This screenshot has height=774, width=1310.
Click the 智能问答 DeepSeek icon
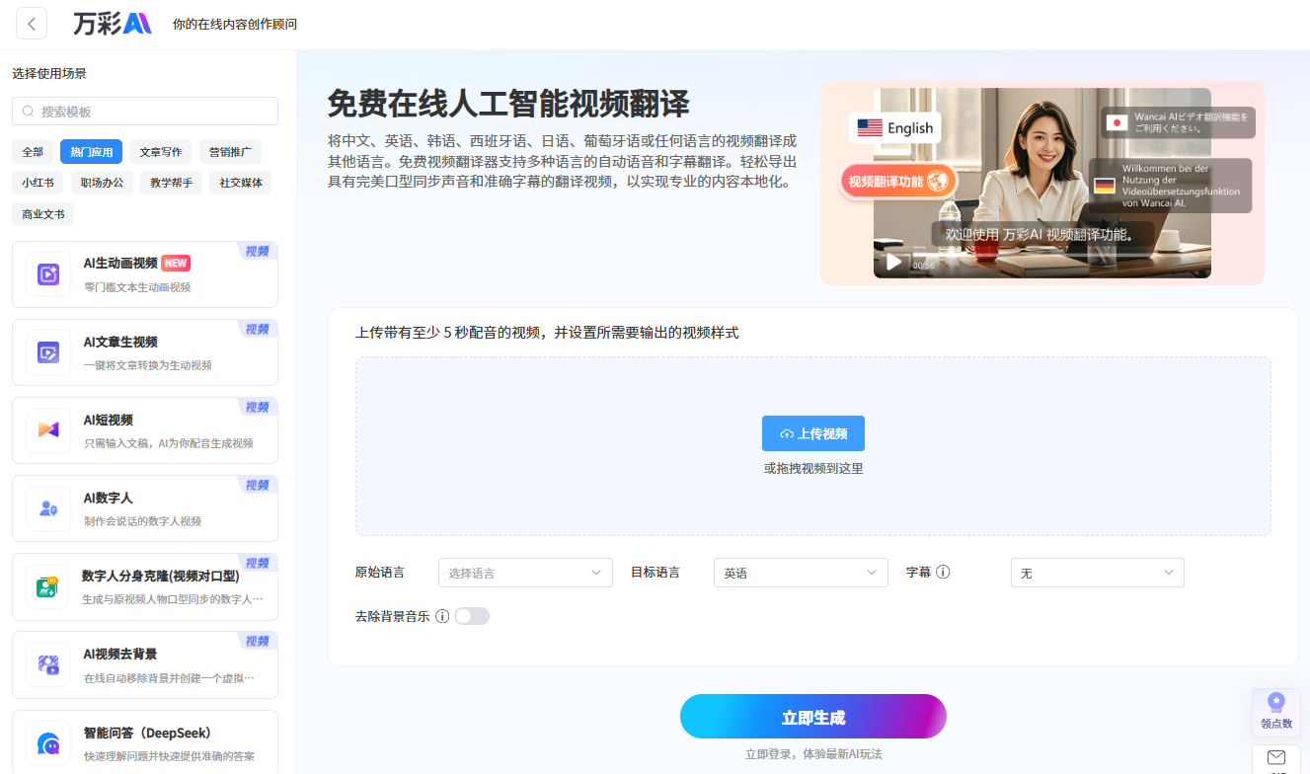point(48,742)
